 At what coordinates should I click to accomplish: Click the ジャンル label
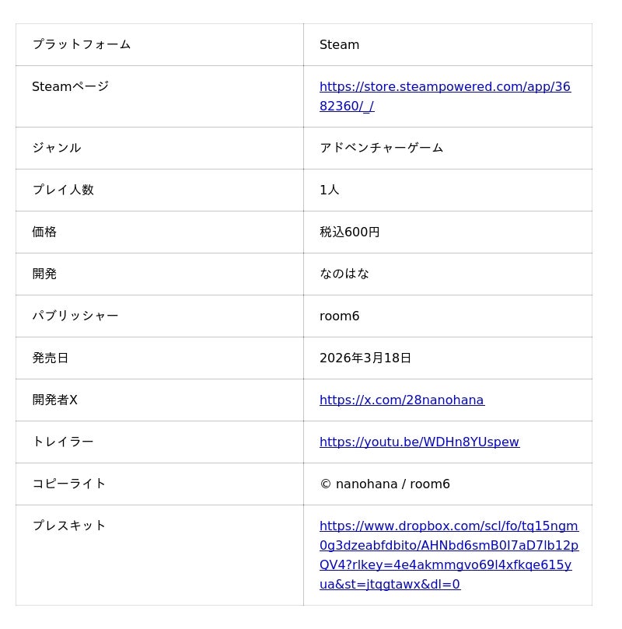click(x=56, y=148)
